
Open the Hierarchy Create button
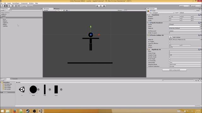(3, 10)
